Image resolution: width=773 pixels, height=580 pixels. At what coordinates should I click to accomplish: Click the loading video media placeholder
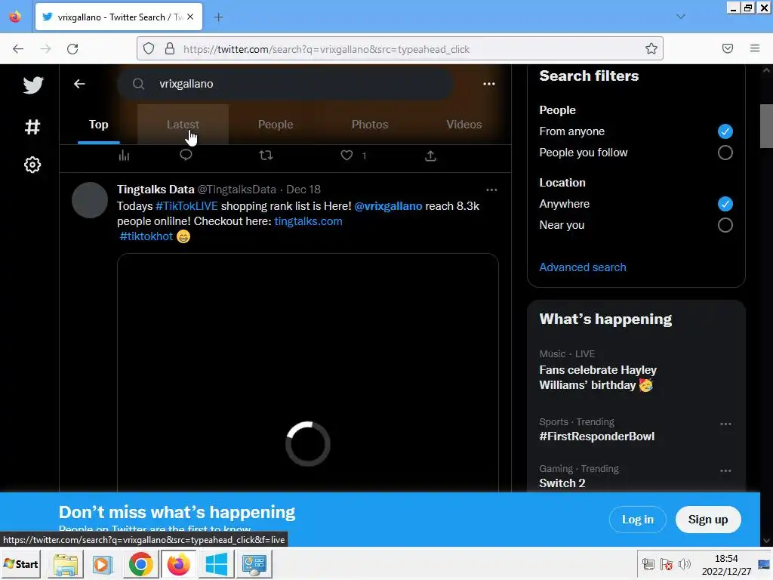[308, 373]
